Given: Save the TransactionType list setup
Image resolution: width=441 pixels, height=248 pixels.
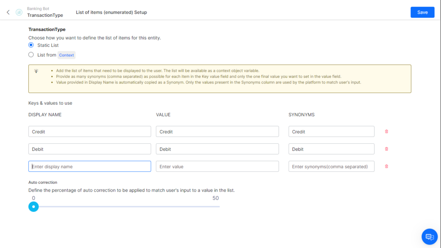Looking at the screenshot, I should 422,12.
